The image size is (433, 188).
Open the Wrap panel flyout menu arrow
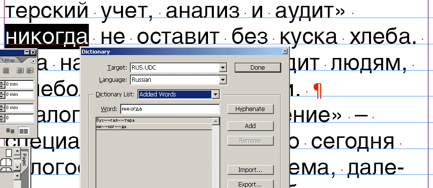pyautogui.click(x=33, y=61)
